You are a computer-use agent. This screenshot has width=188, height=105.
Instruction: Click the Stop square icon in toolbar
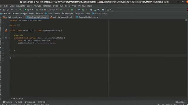87,10
